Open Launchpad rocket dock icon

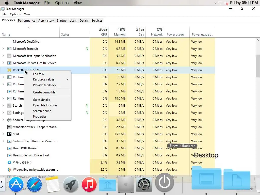(x=71, y=184)
